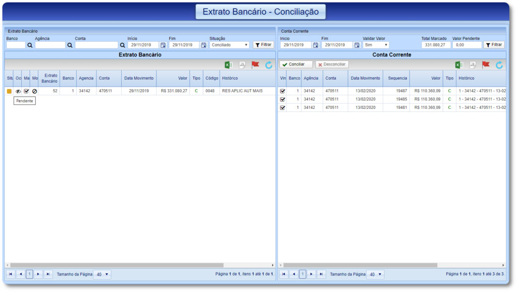Toggle the eye-slash icon in row 52
The image size is (517, 292).
[18, 91]
